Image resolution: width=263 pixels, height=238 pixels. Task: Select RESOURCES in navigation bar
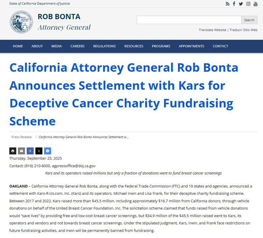(x=134, y=46)
